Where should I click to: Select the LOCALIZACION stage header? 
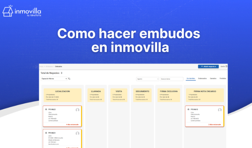[x=63, y=91]
